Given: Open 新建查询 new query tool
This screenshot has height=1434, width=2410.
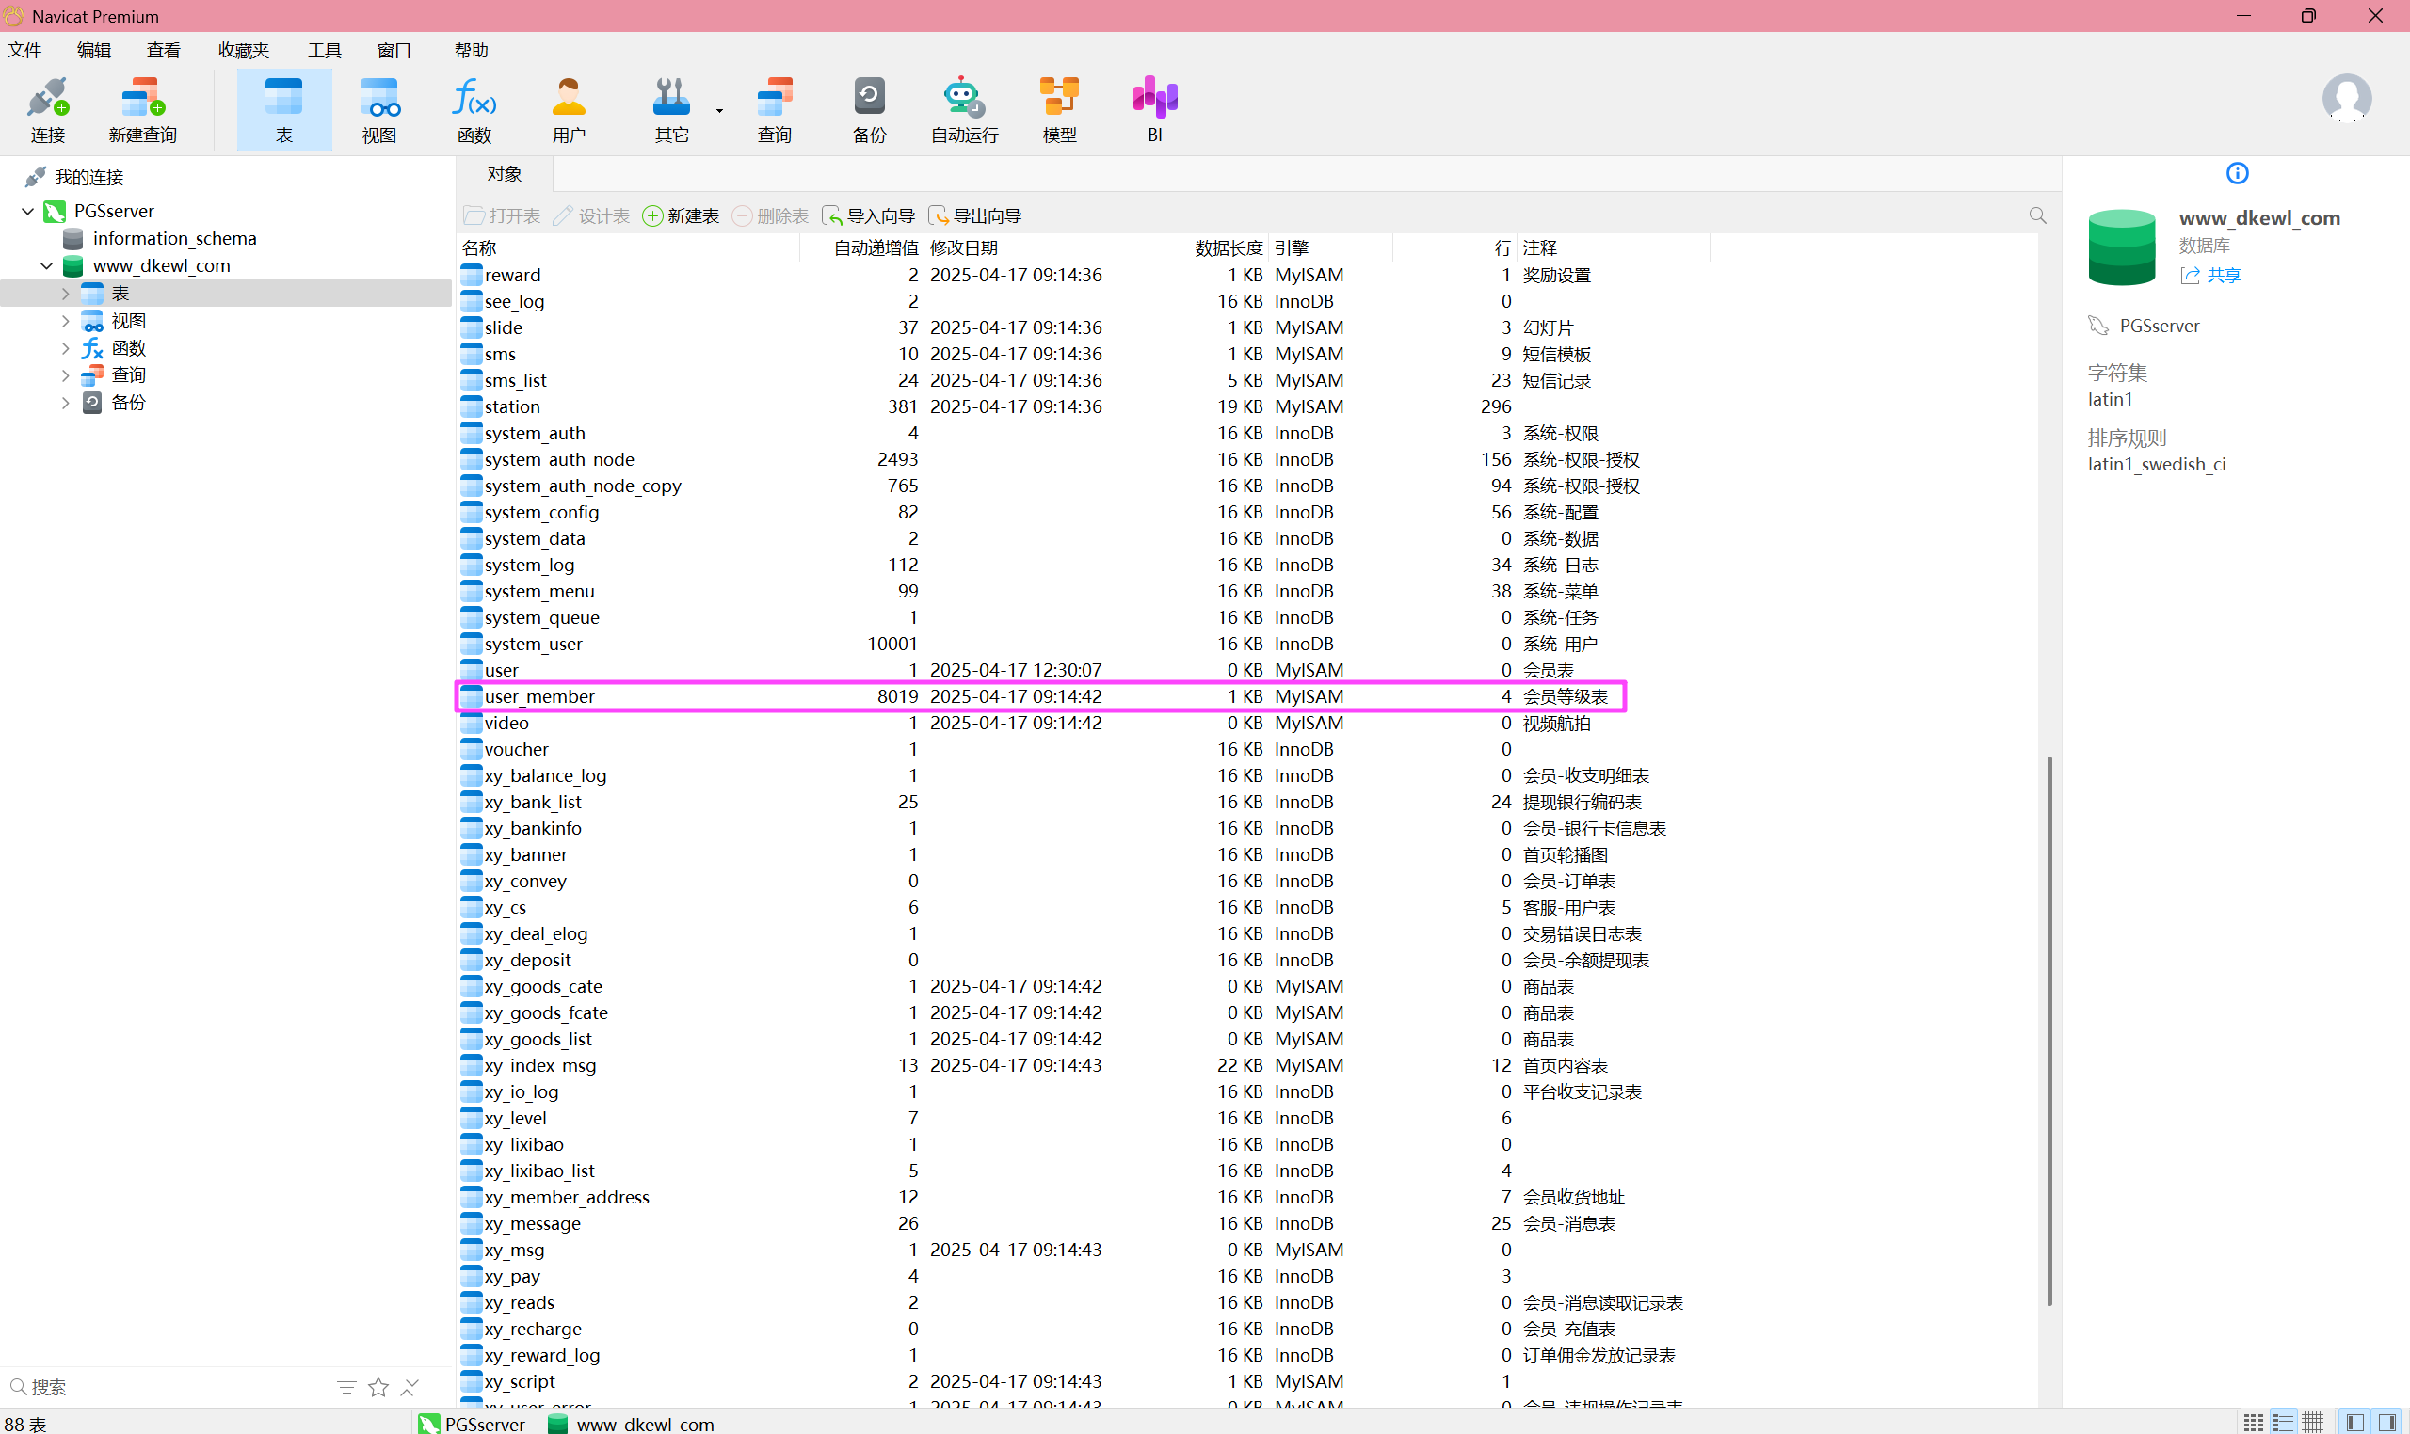Looking at the screenshot, I should click(142, 110).
